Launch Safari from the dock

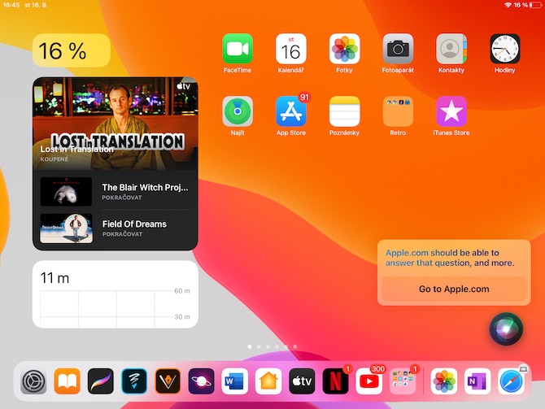click(511, 381)
